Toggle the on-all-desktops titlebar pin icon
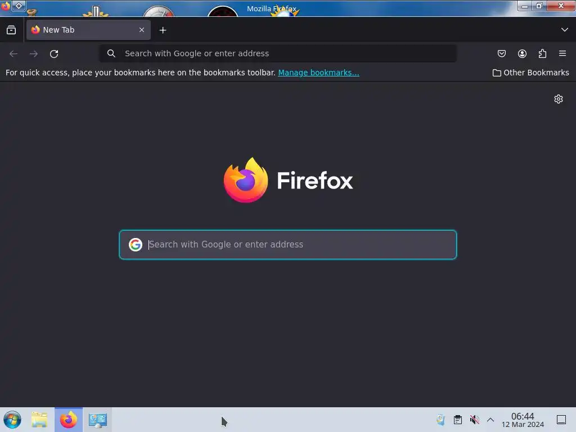576x432 pixels. click(x=19, y=6)
